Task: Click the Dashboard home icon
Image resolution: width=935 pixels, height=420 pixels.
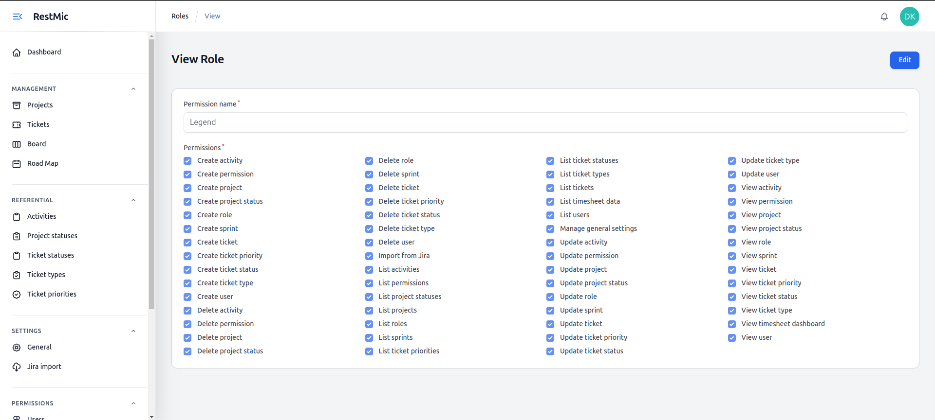Action: [x=17, y=52]
